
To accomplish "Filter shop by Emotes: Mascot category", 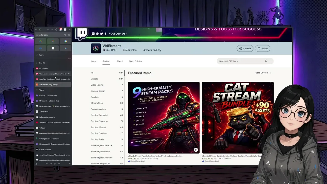I will coord(107,127).
